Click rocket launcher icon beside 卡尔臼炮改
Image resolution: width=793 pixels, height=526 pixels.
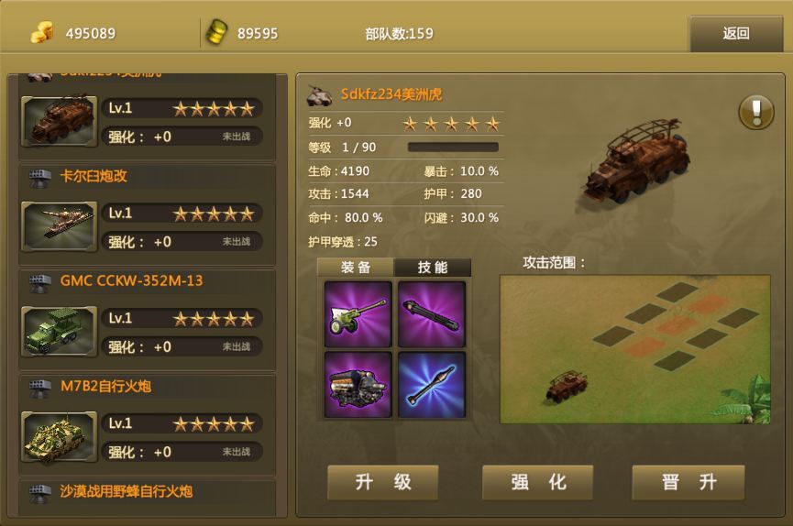click(x=40, y=177)
